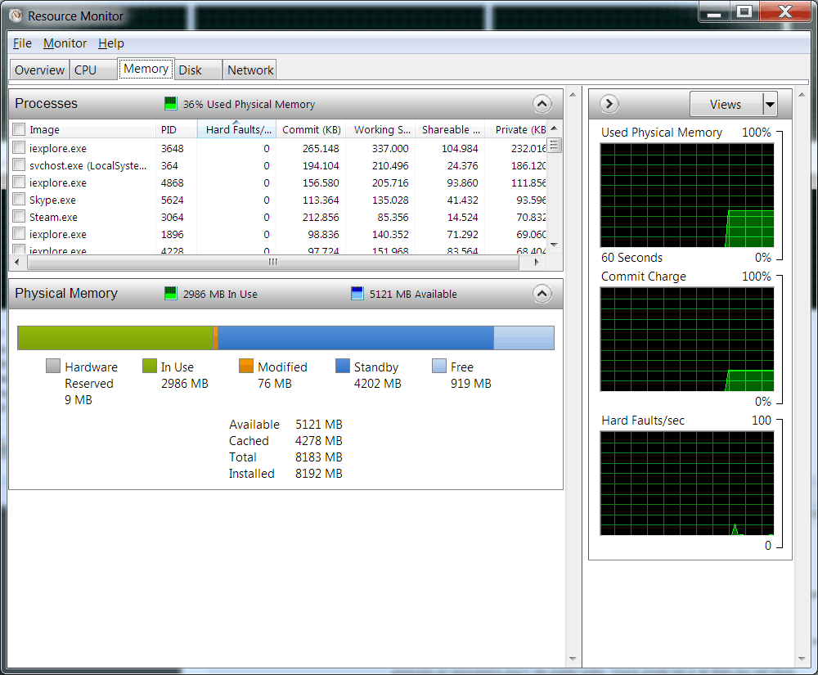This screenshot has height=675, width=818.
Task: Click the process list horizontal scroll-right arrow
Action: coord(537,263)
